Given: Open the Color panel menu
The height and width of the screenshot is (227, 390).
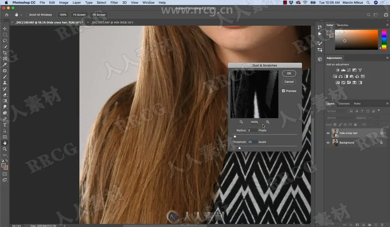Looking at the screenshot, I should pyautogui.click(x=387, y=25).
